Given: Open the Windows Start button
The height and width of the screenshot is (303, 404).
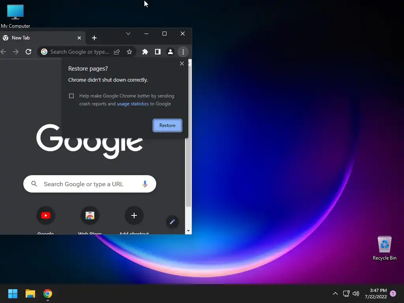Looking at the screenshot, I should click(x=13, y=294).
